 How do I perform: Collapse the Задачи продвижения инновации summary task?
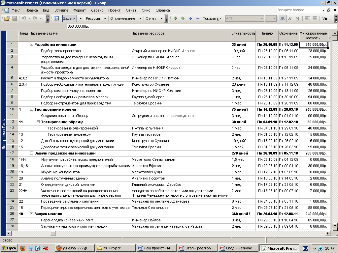click(31, 153)
